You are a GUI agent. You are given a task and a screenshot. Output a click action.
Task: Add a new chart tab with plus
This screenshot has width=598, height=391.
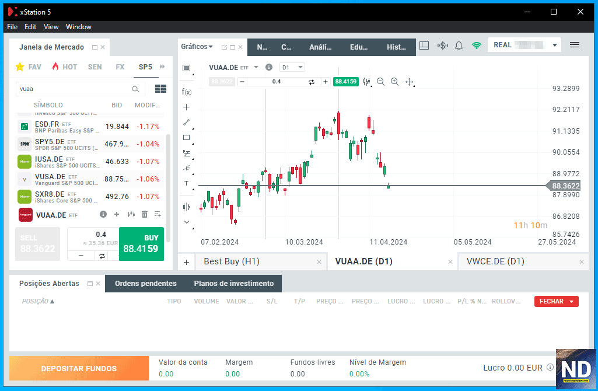(x=187, y=262)
